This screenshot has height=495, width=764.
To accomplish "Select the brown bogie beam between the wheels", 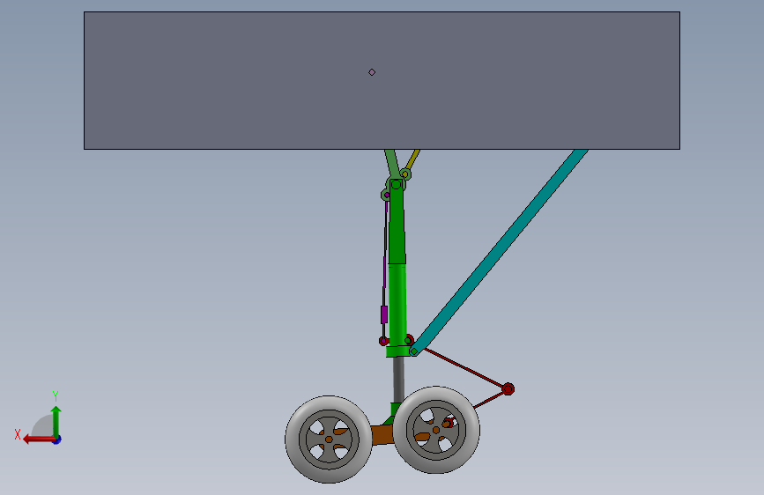I will point(382,434).
